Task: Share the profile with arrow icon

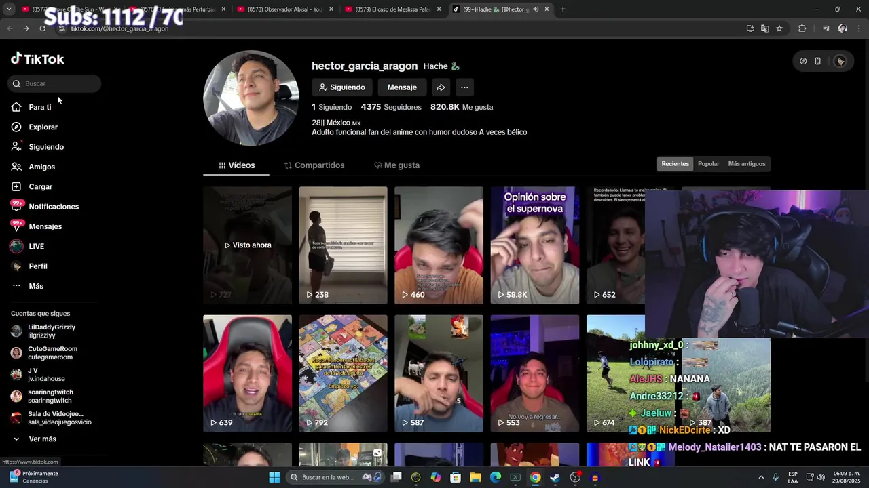Action: coord(441,87)
